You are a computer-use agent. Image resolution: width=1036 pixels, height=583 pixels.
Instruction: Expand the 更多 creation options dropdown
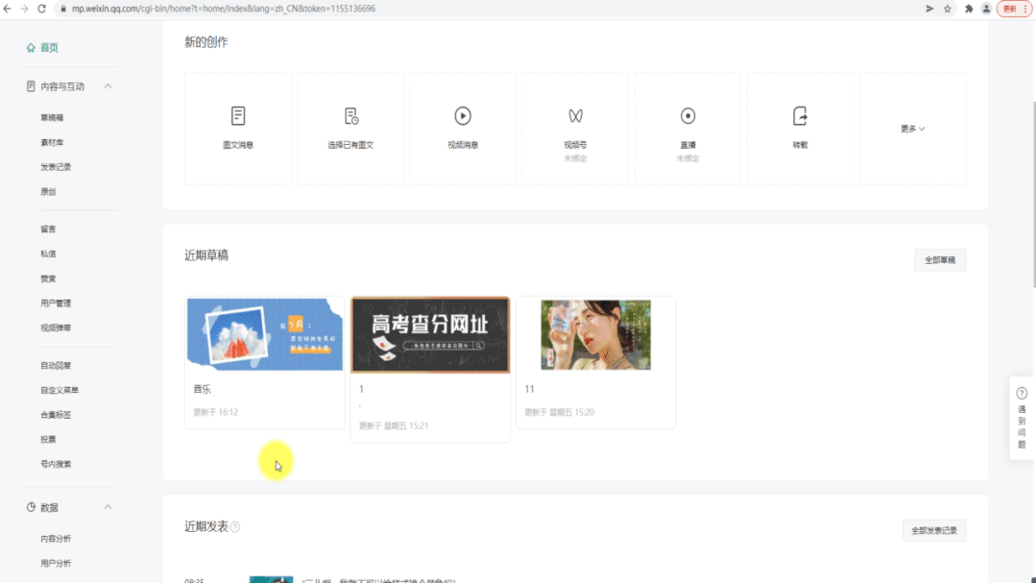(912, 129)
